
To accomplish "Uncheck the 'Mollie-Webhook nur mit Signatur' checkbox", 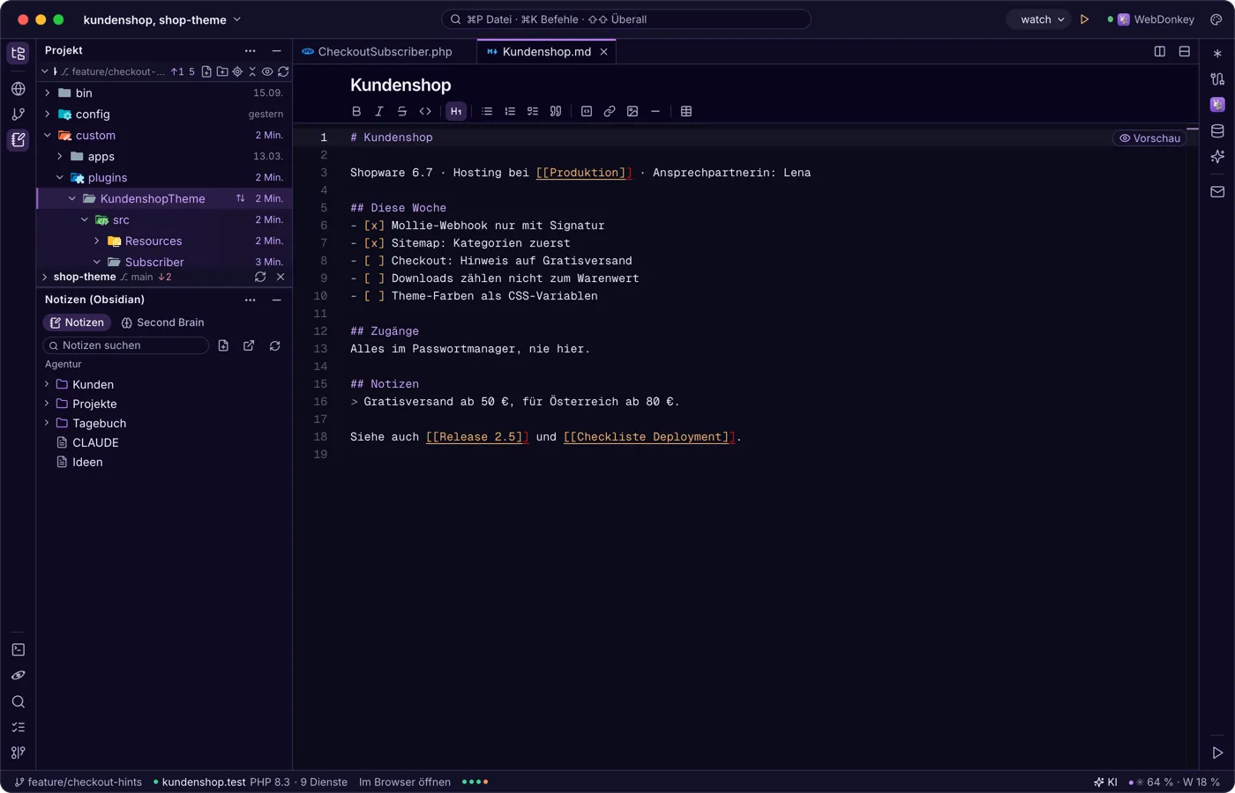I will click(x=374, y=226).
